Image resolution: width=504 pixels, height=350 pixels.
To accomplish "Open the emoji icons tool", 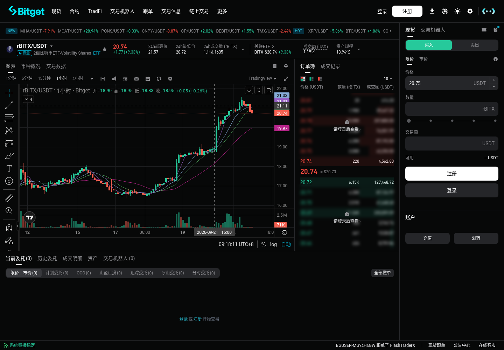I will coord(9,181).
